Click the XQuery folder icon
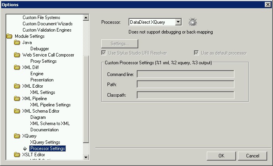 (x=17, y=136)
